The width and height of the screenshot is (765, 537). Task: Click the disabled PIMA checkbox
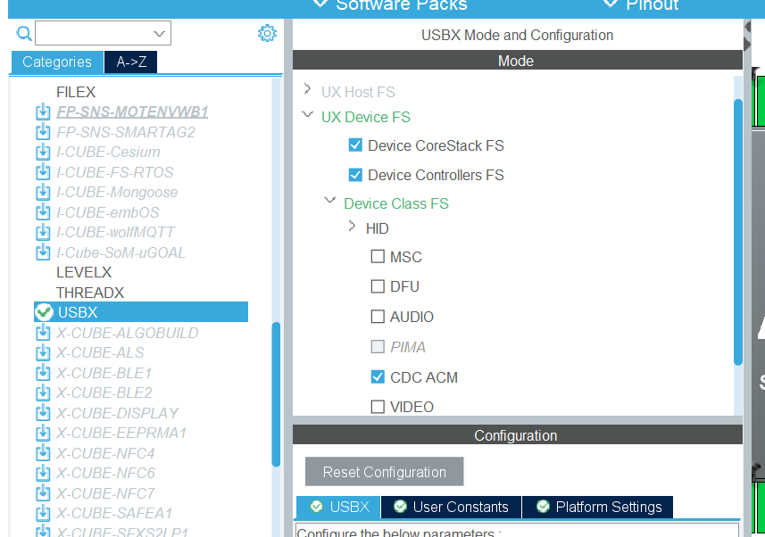coord(378,347)
